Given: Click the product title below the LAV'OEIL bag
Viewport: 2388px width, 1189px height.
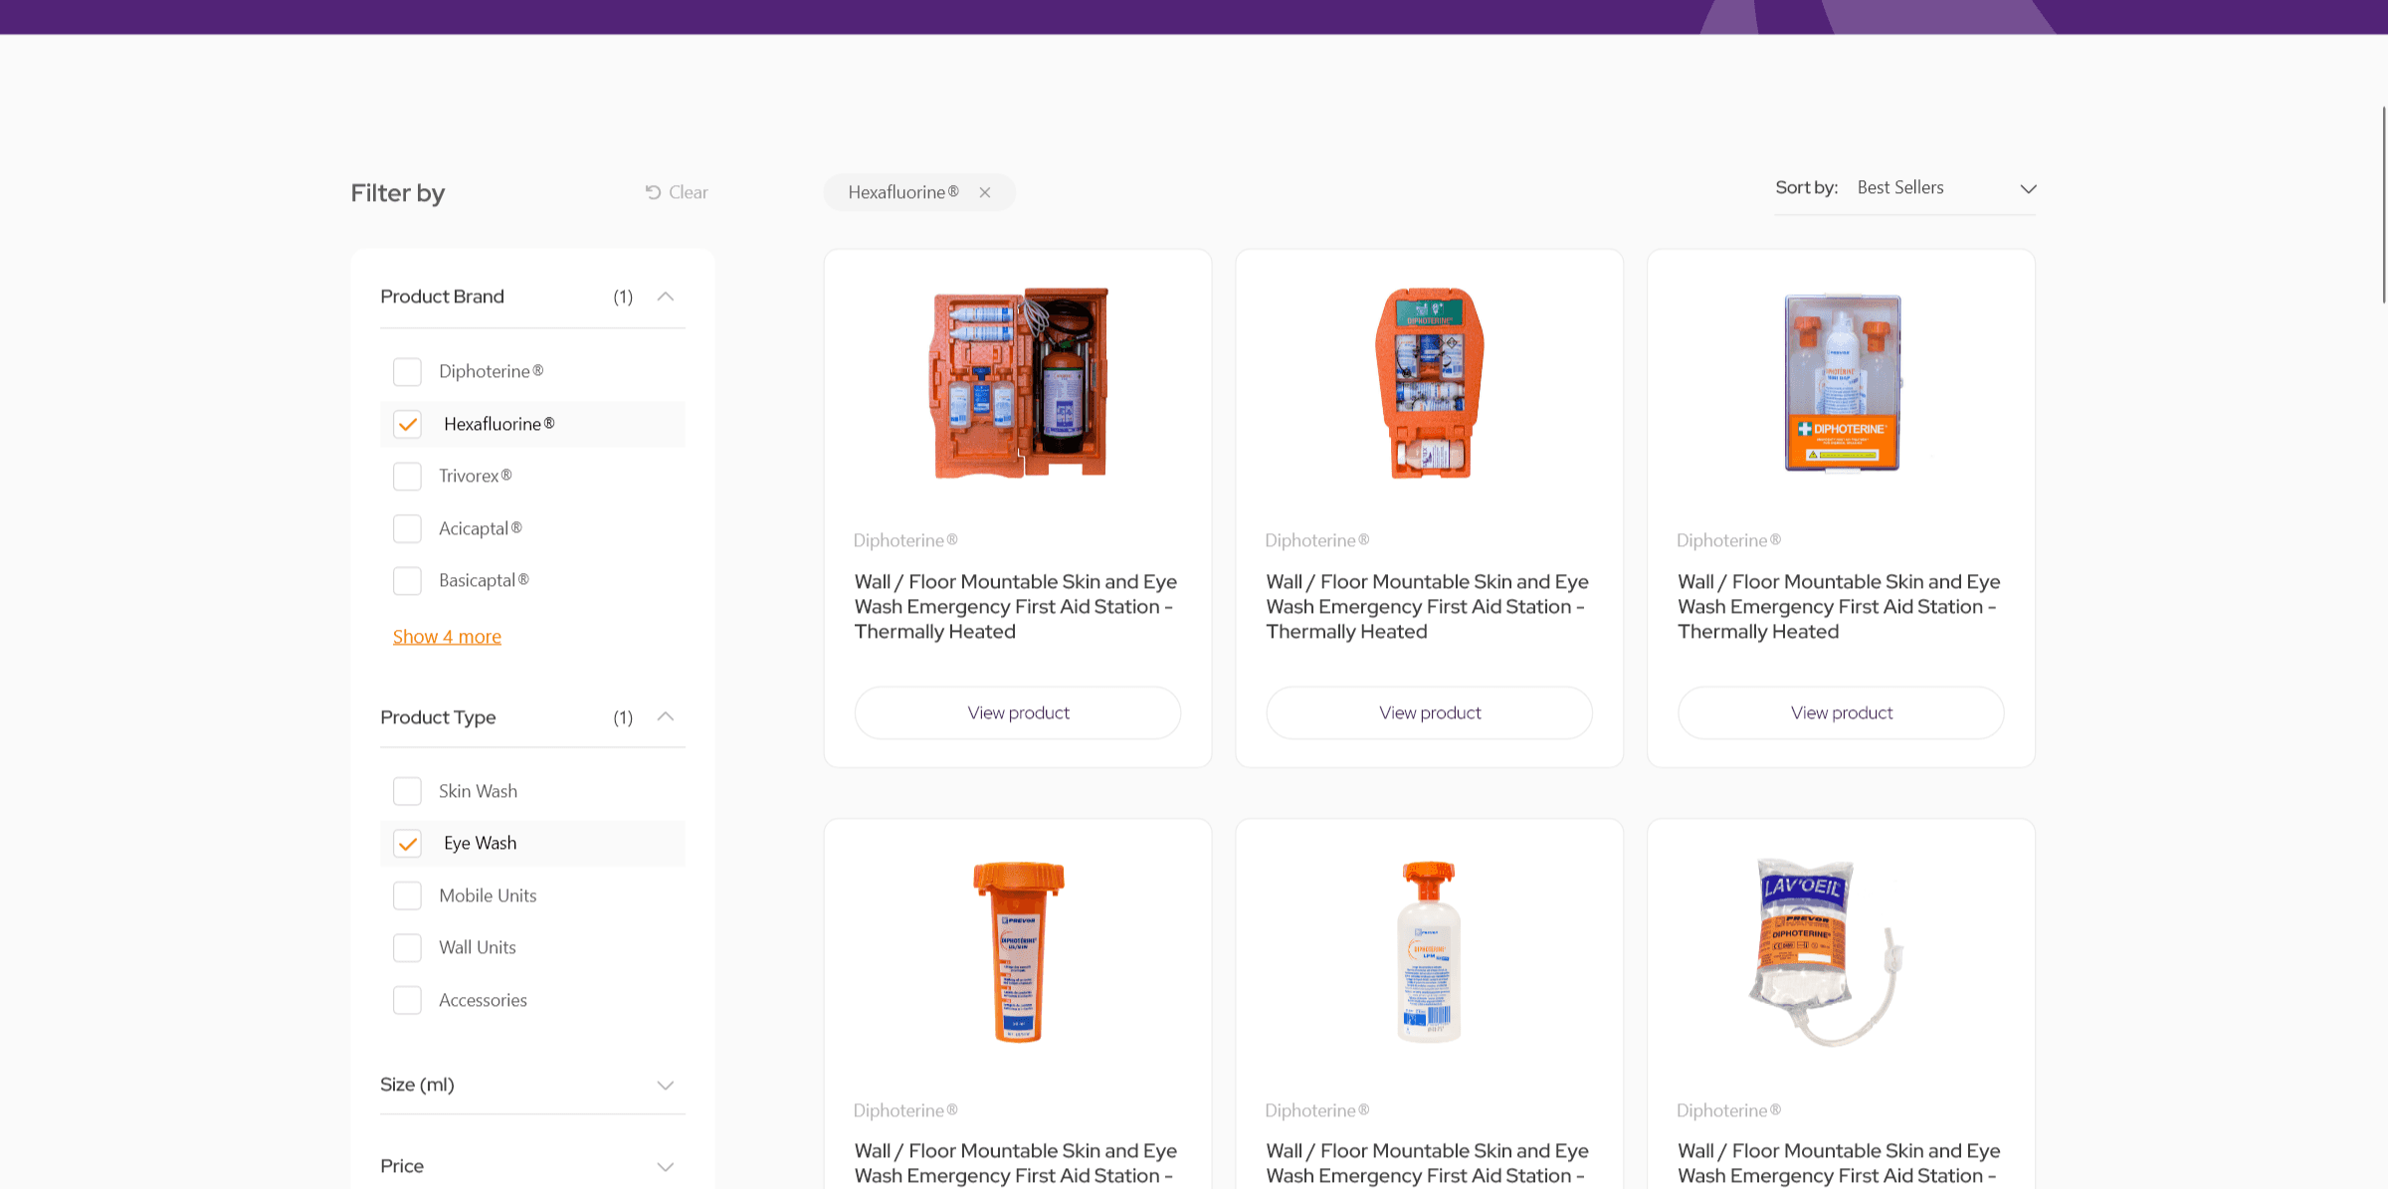Looking at the screenshot, I should coord(1839,1164).
